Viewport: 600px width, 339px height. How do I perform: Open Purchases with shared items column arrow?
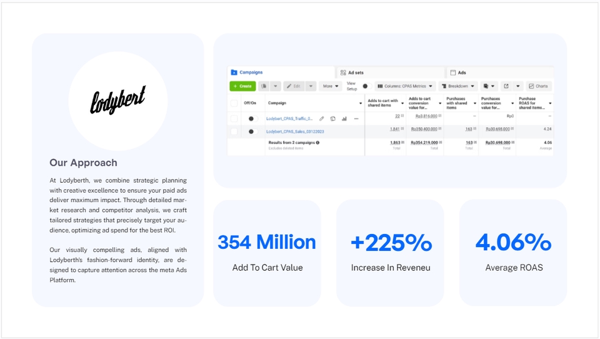tap(475, 103)
